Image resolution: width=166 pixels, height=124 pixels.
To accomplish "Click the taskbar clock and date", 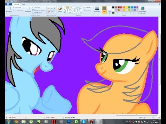I will coord(154,122).
